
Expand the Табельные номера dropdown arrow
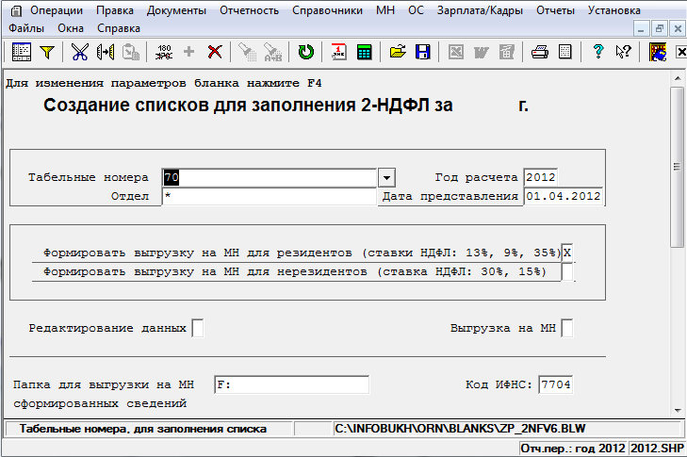click(385, 177)
